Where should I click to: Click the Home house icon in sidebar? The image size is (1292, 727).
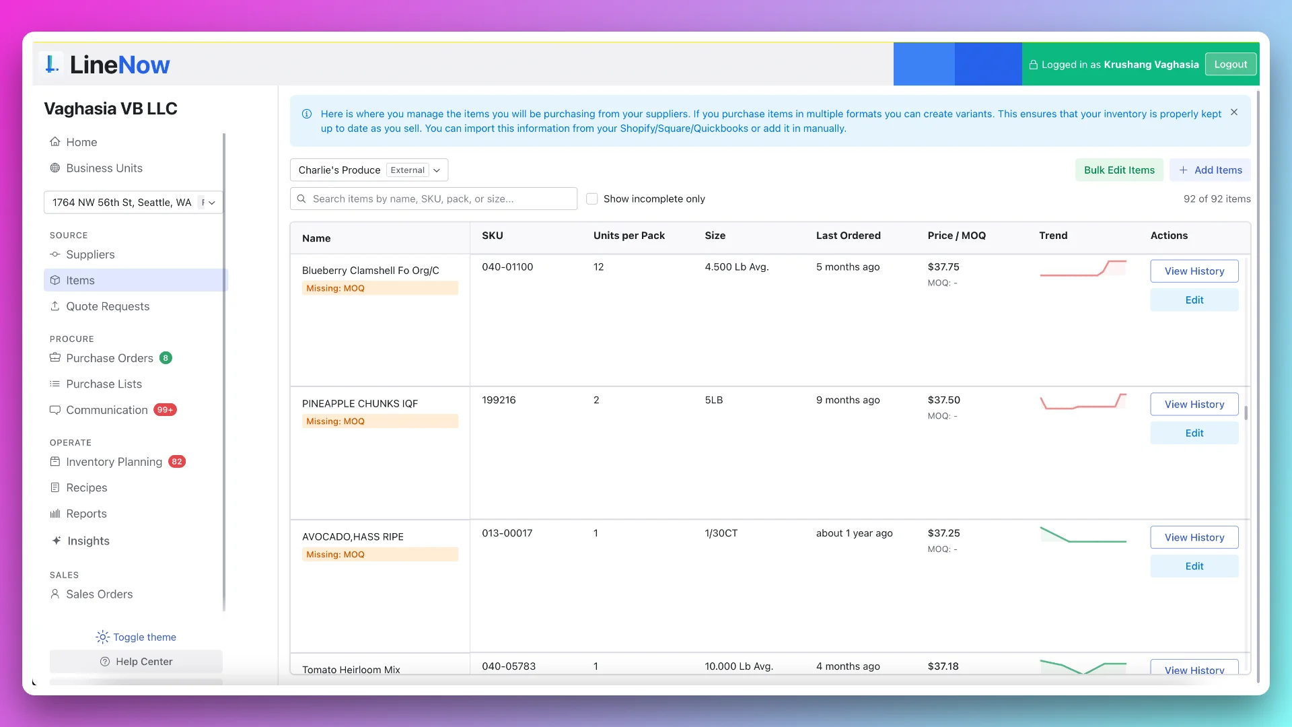point(55,142)
